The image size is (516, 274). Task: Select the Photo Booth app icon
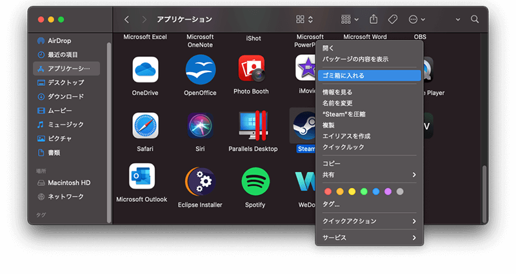pos(252,69)
